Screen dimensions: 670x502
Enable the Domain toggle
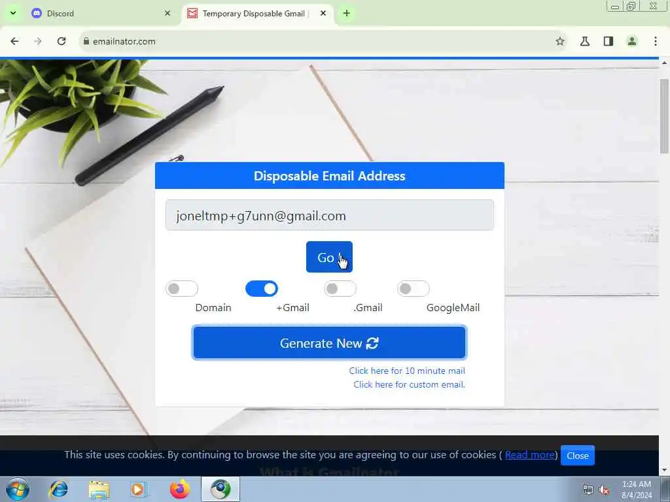click(x=182, y=288)
